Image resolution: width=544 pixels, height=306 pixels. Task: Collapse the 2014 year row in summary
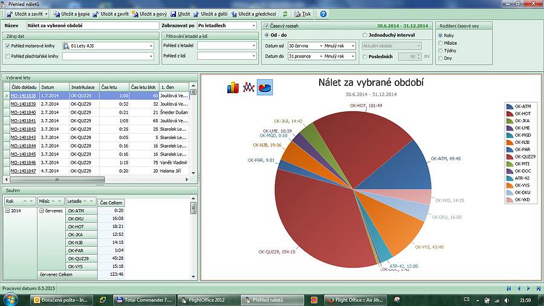(x=7, y=210)
